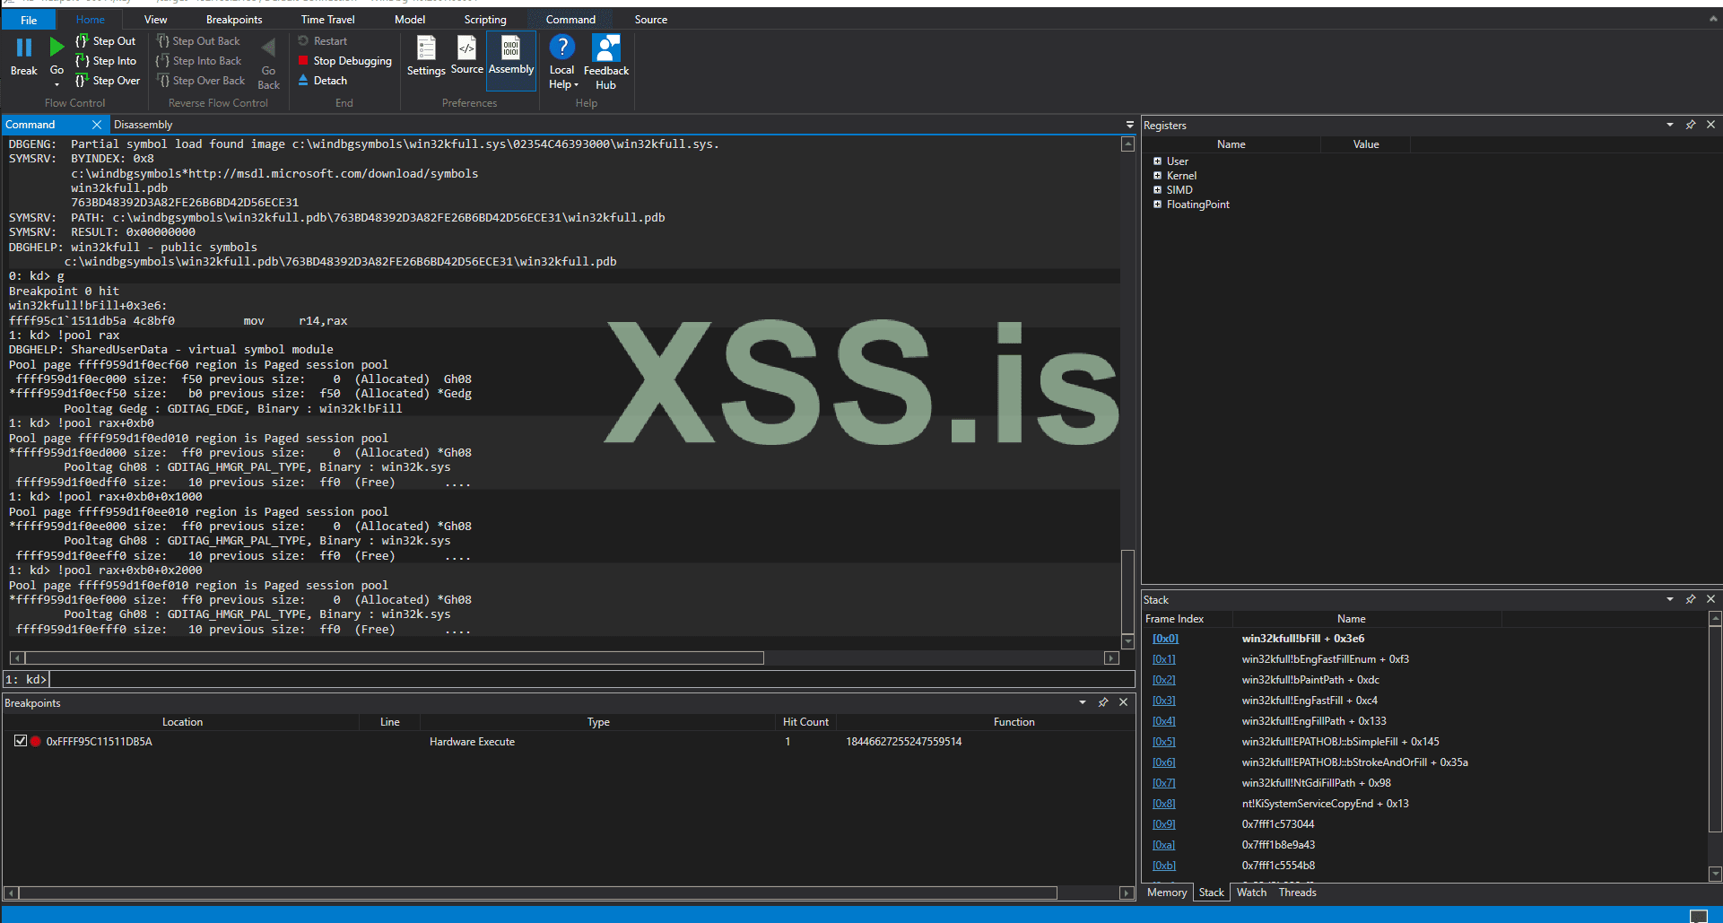This screenshot has height=923, width=1723.
Task: Open stack frame 0x1 link
Action: 1163,659
